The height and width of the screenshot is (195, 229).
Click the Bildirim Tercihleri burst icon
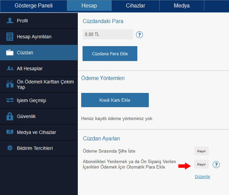pos(10,148)
